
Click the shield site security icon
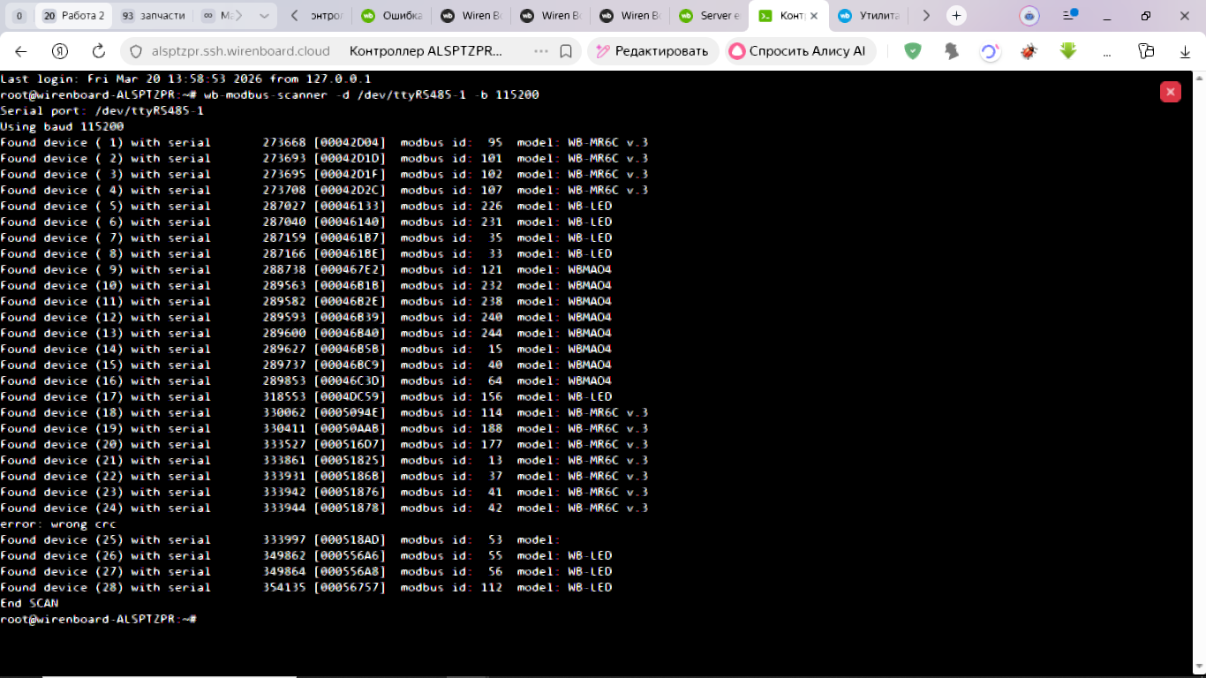(136, 51)
